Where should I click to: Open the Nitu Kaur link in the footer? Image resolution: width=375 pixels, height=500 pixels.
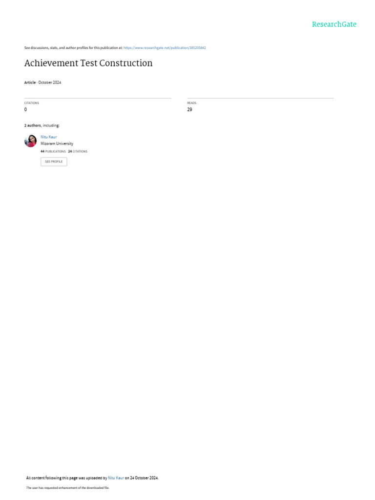(x=116, y=478)
